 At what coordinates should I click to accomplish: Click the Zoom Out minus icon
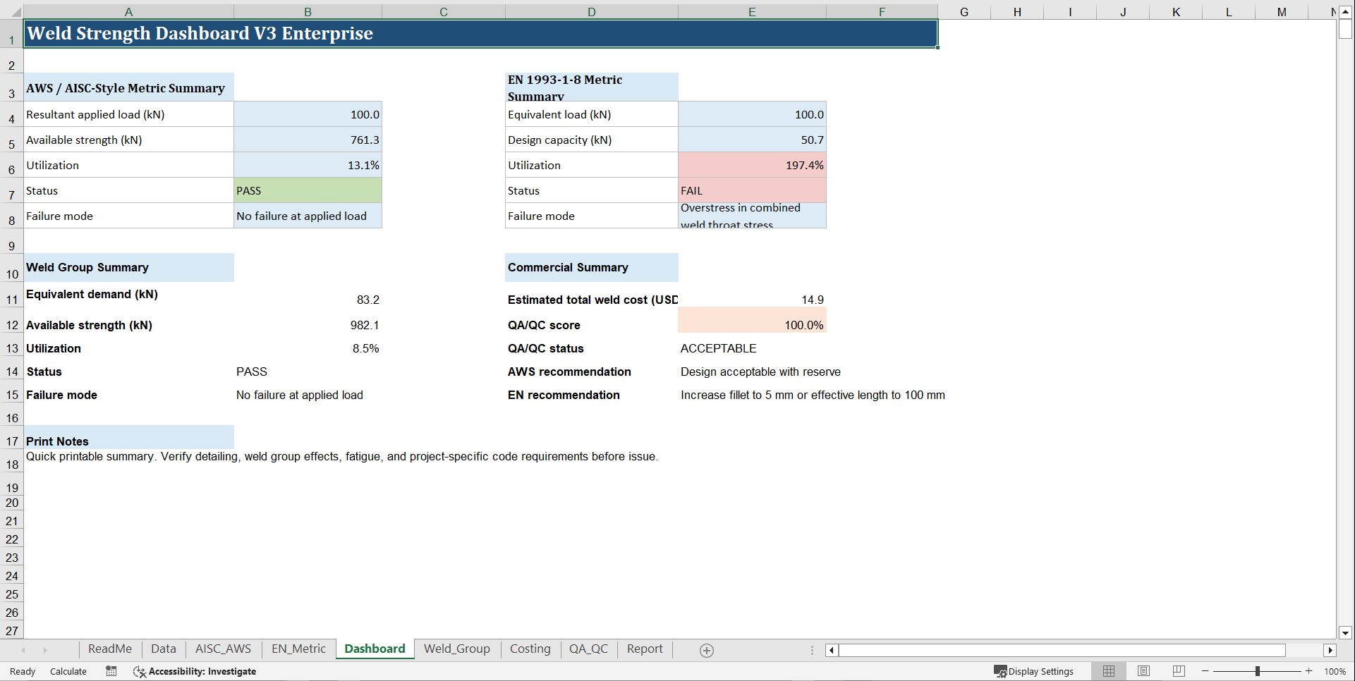1203,671
